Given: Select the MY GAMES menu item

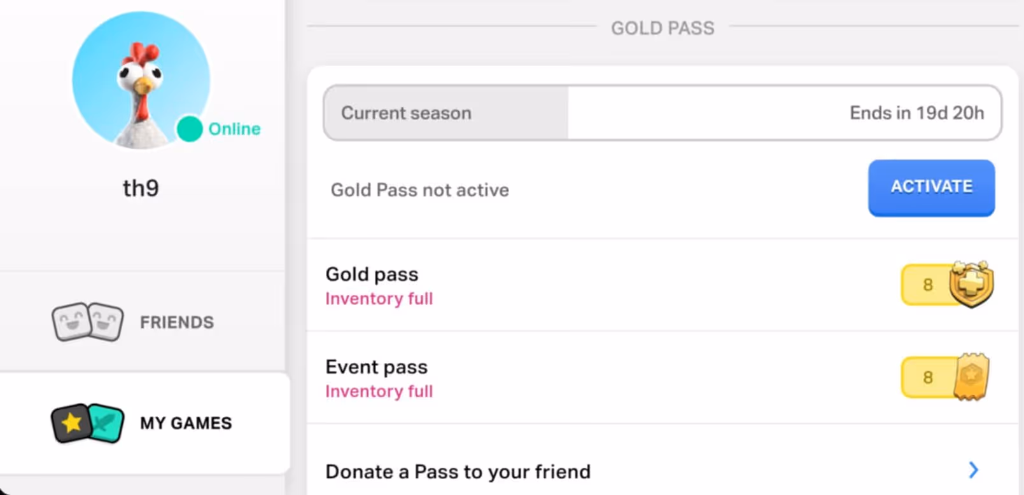Looking at the screenshot, I should click(186, 423).
